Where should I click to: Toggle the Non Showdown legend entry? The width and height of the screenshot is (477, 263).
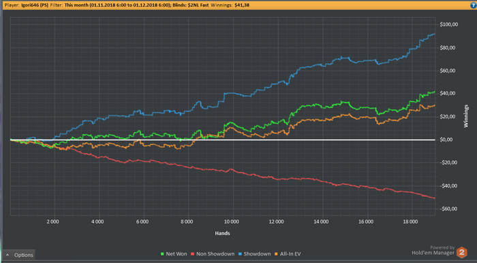point(213,254)
